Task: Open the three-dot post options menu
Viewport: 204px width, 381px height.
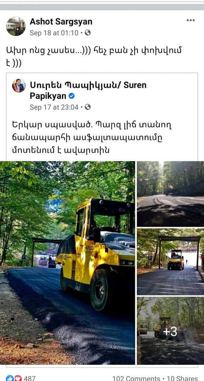Action: 191,20
